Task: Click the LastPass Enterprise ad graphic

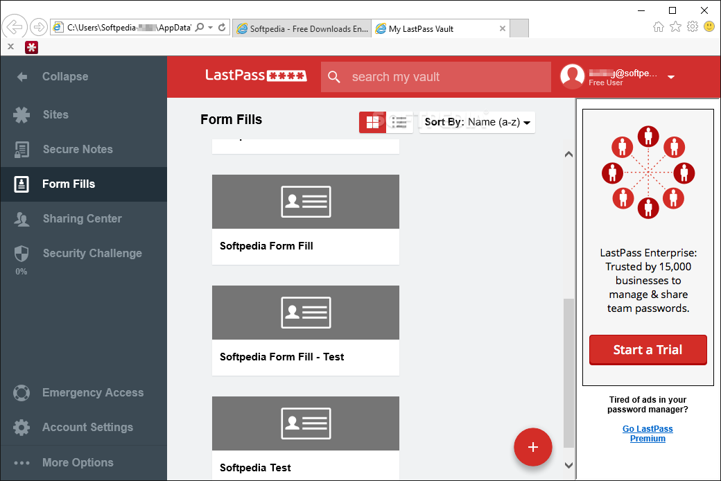Action: point(648,173)
